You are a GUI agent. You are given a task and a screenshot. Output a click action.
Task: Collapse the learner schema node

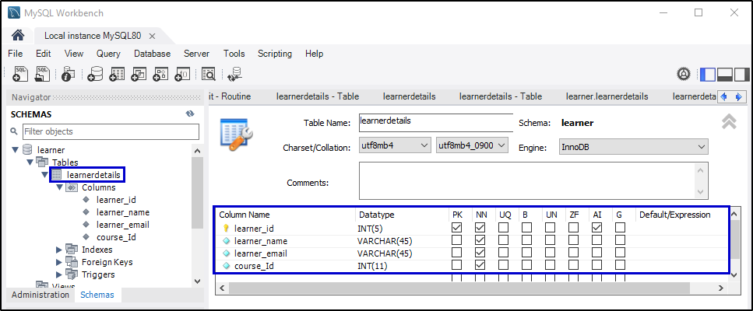(x=15, y=150)
